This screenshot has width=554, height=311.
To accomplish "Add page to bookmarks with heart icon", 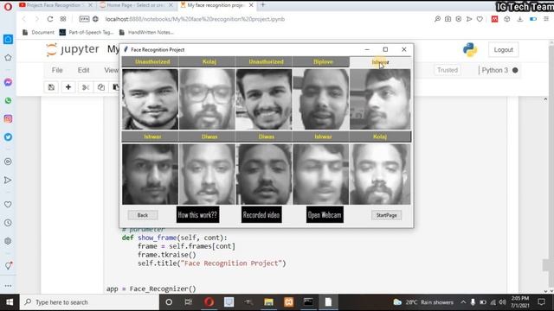I will [x=480, y=19].
